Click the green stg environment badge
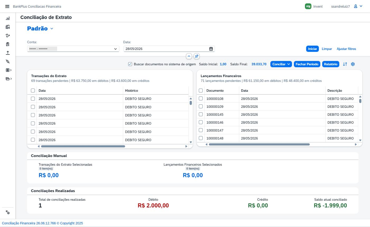This screenshot has width=370, height=227. (x=308, y=6)
